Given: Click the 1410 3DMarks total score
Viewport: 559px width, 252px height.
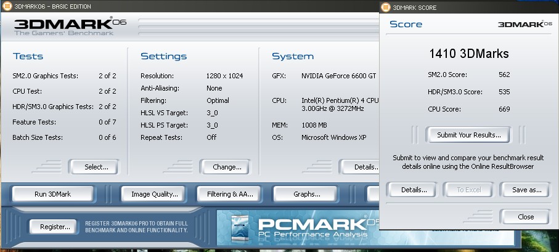Looking at the screenshot, I should pos(469,54).
